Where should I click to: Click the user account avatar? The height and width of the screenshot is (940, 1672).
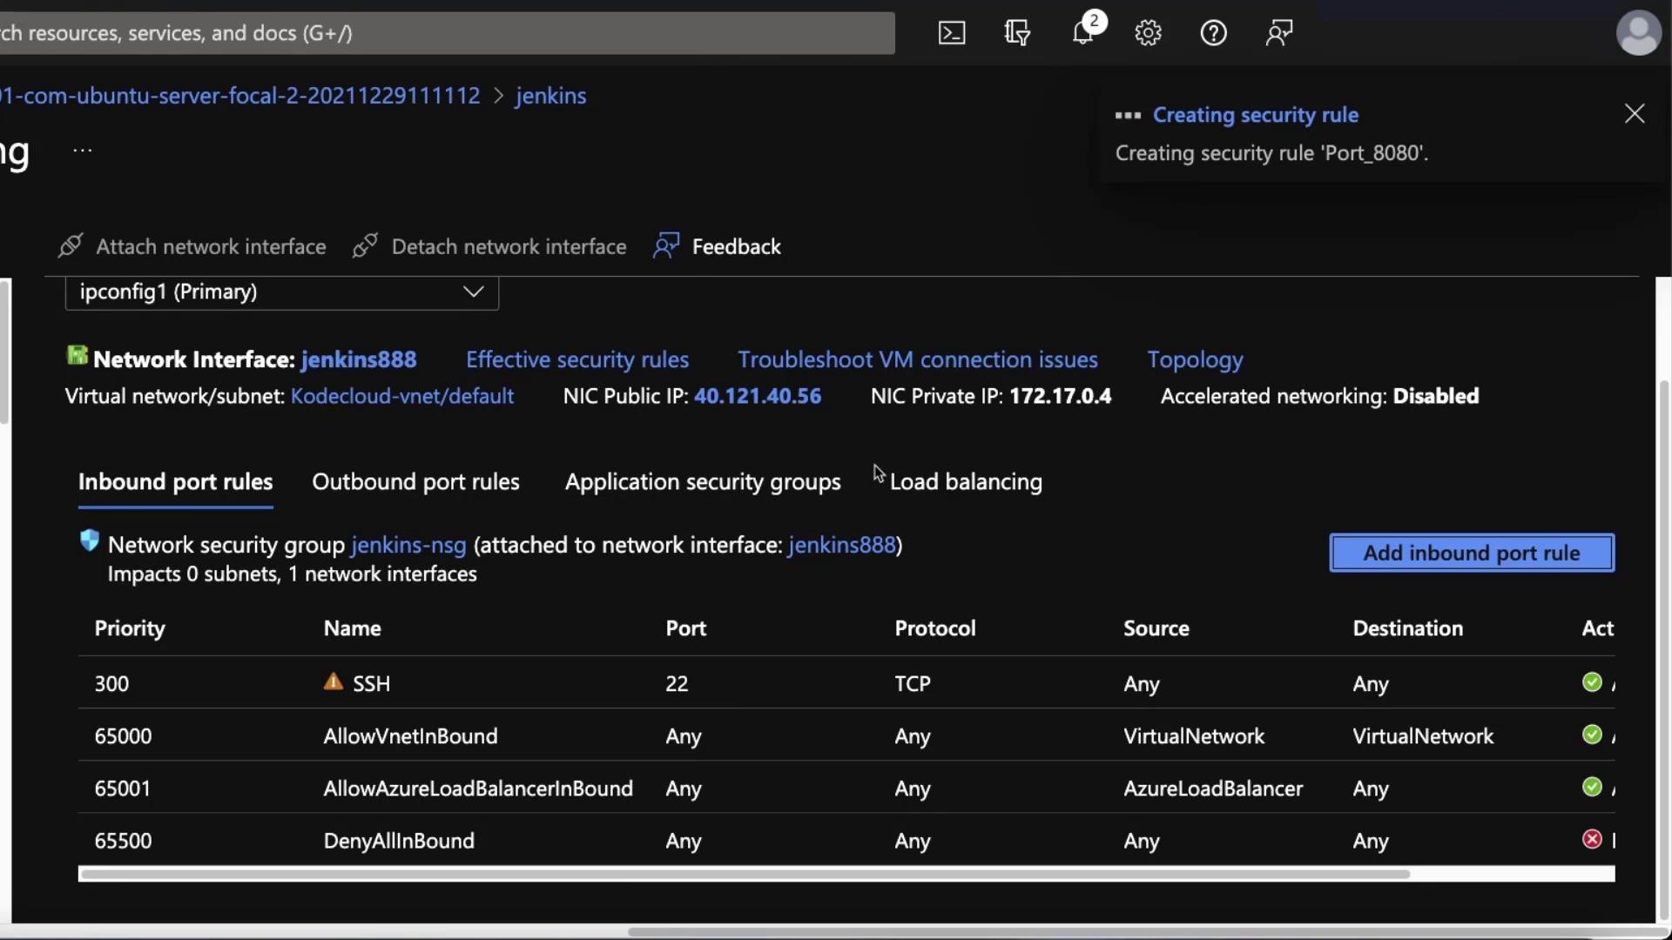point(1638,33)
